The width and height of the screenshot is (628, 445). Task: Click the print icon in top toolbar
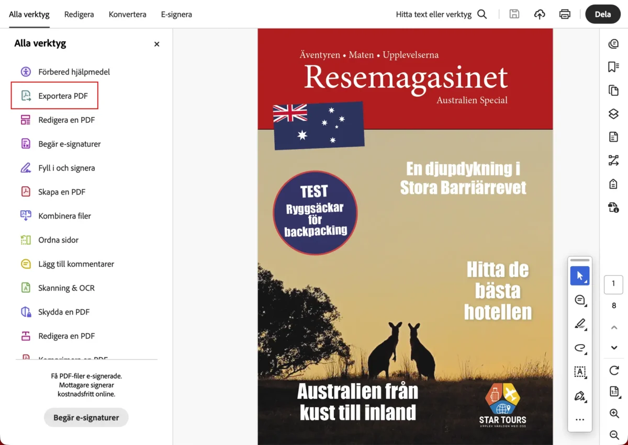(565, 14)
